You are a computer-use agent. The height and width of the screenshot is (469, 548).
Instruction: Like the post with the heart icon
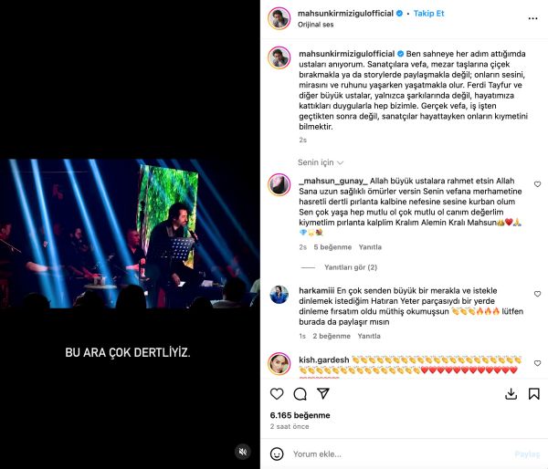[277, 393]
